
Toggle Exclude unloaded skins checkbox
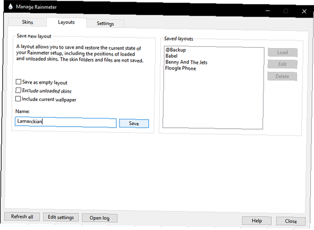(x=18, y=90)
